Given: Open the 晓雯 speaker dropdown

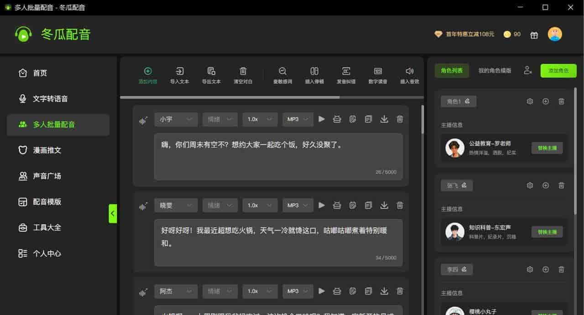Looking at the screenshot, I should tap(176, 205).
